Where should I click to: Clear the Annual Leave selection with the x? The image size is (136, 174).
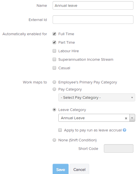(x=126, y=118)
